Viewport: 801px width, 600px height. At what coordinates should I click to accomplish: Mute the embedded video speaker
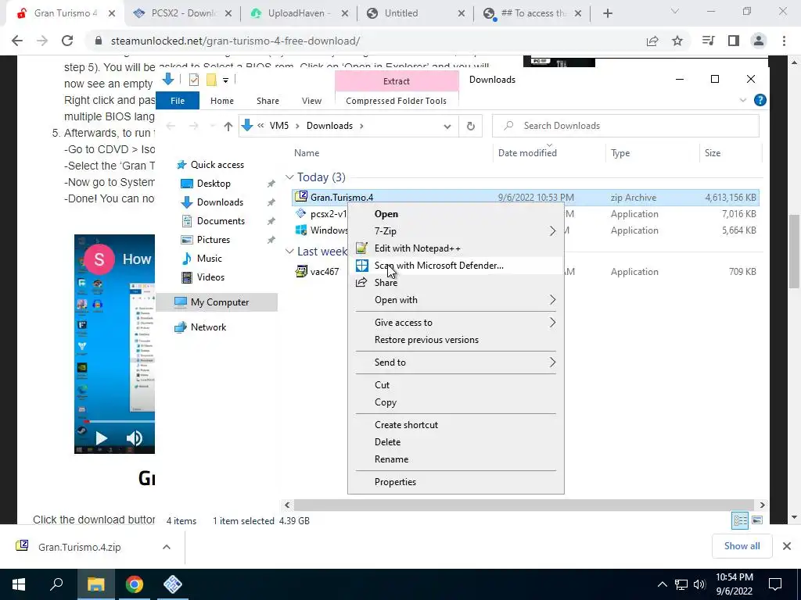tap(134, 438)
